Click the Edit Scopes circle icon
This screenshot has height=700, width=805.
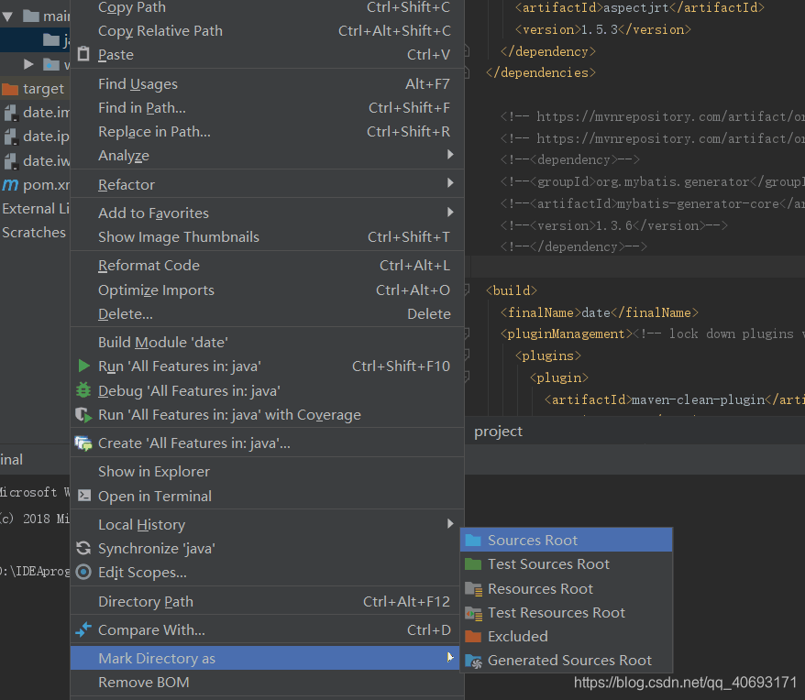(83, 572)
